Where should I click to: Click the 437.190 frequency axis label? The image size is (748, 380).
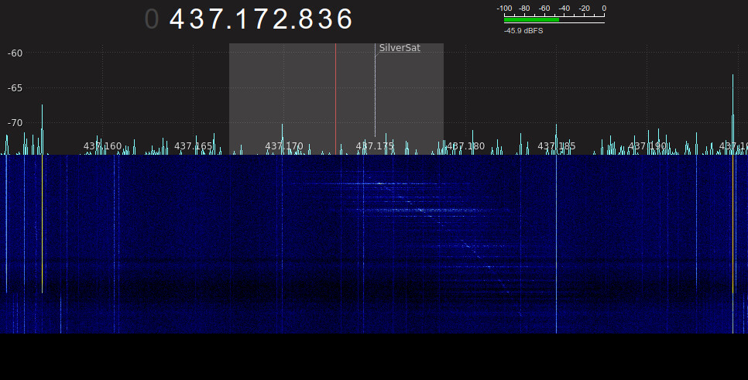pos(647,146)
